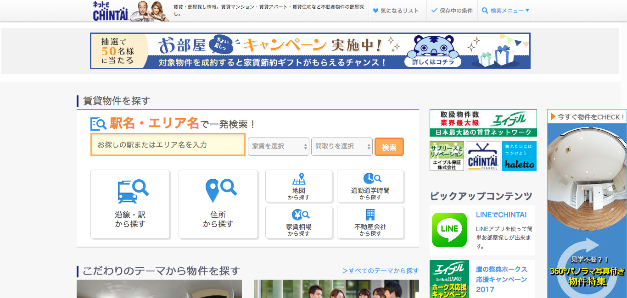Click the green LINE app icon

[x=449, y=230]
